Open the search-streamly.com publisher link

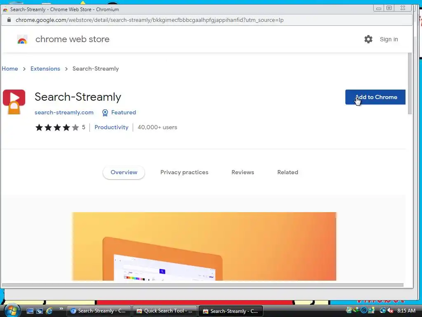[x=64, y=112]
